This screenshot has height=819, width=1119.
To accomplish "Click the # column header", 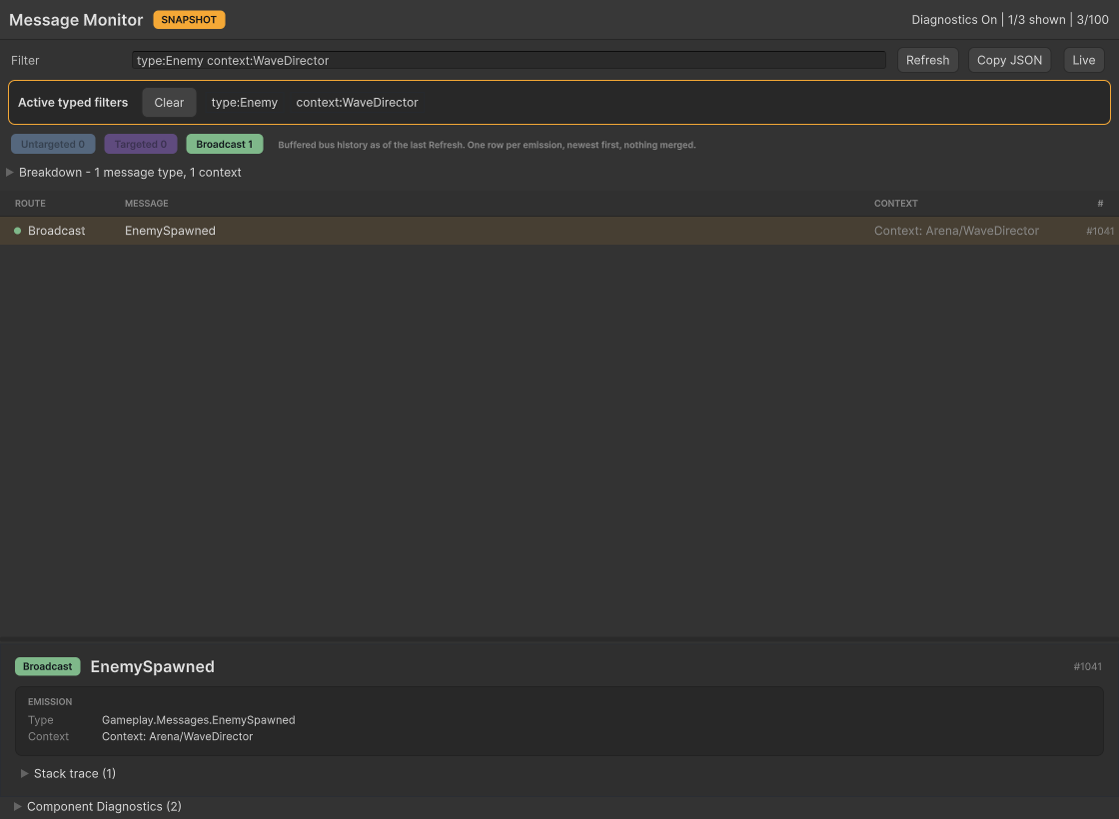I will tap(1100, 204).
